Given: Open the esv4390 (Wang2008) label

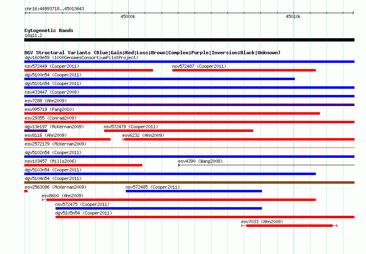Looking at the screenshot, I should 200,161.
